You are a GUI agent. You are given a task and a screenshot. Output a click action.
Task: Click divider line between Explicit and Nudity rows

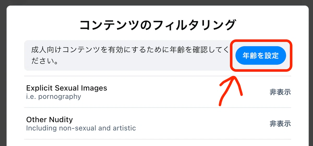tap(158, 108)
